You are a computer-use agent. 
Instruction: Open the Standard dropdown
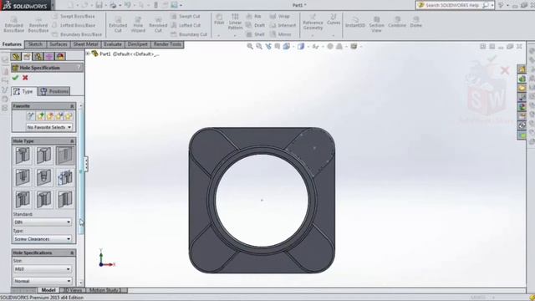43,222
